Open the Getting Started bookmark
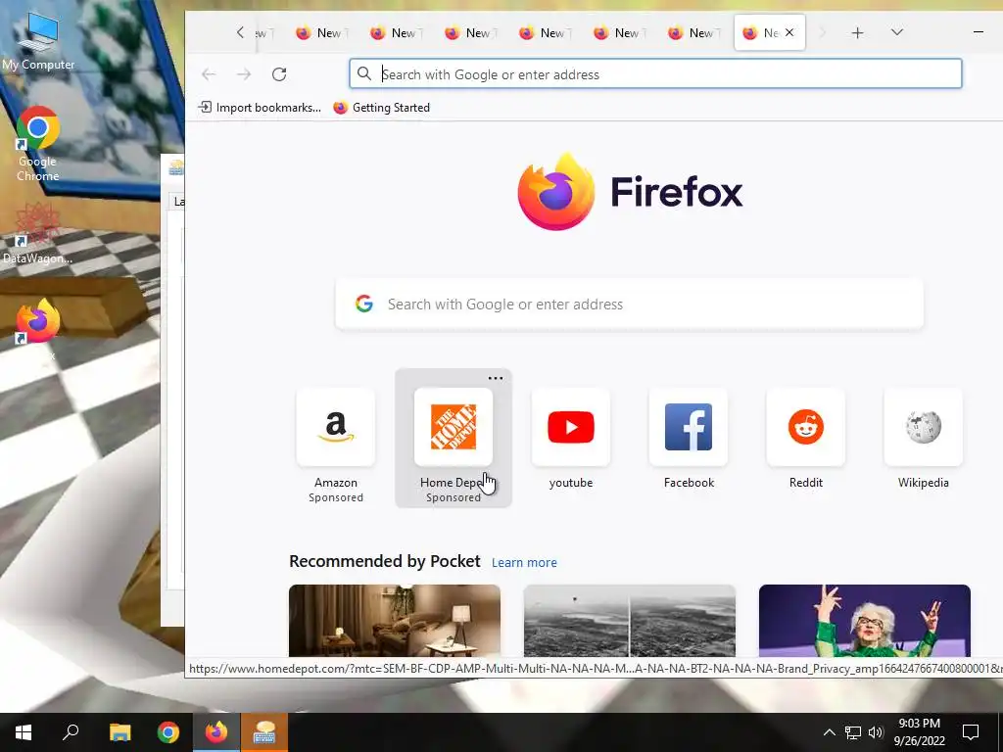 tap(381, 108)
